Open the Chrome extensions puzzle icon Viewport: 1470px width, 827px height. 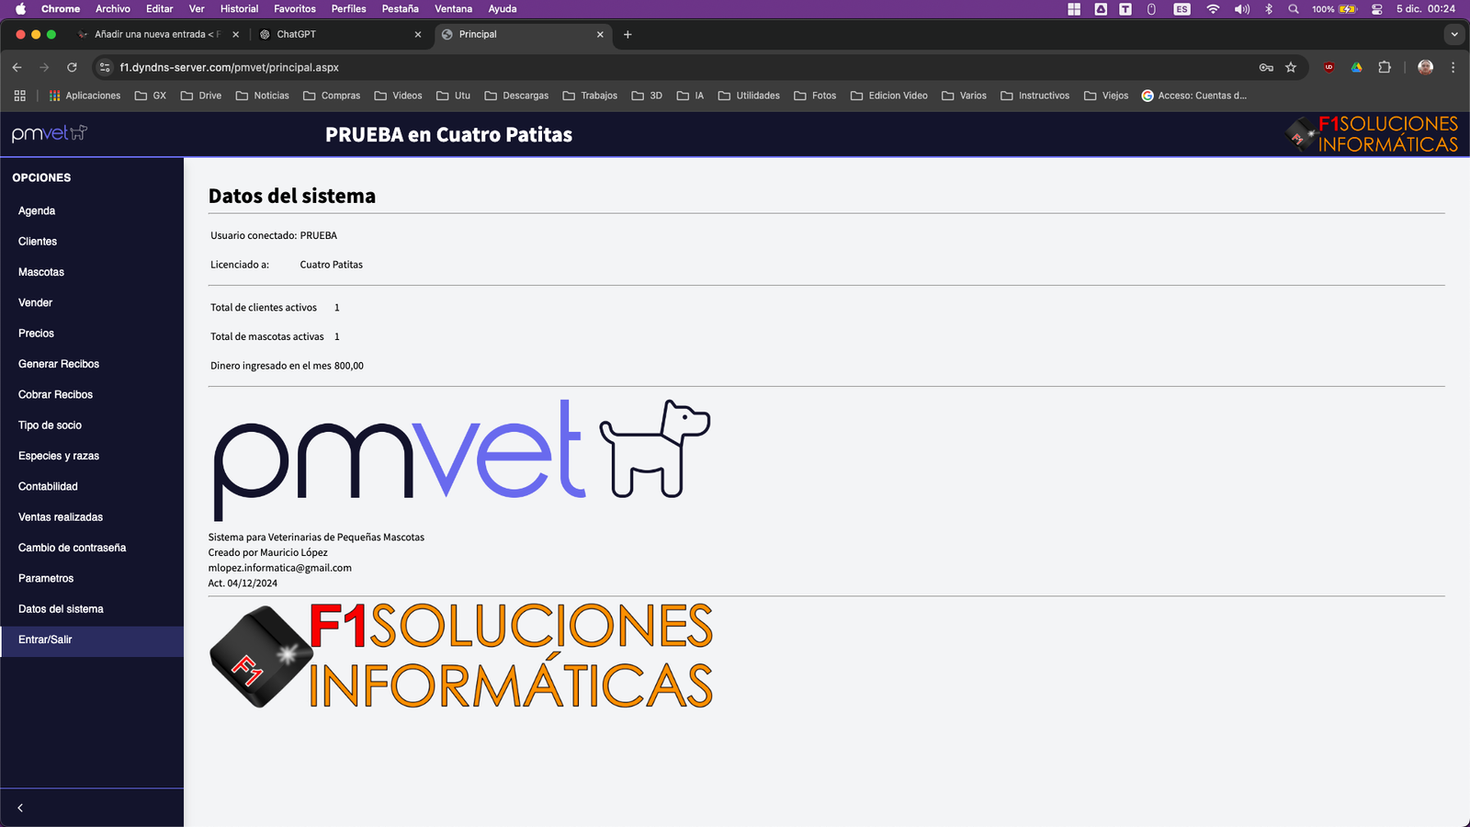pyautogui.click(x=1385, y=67)
